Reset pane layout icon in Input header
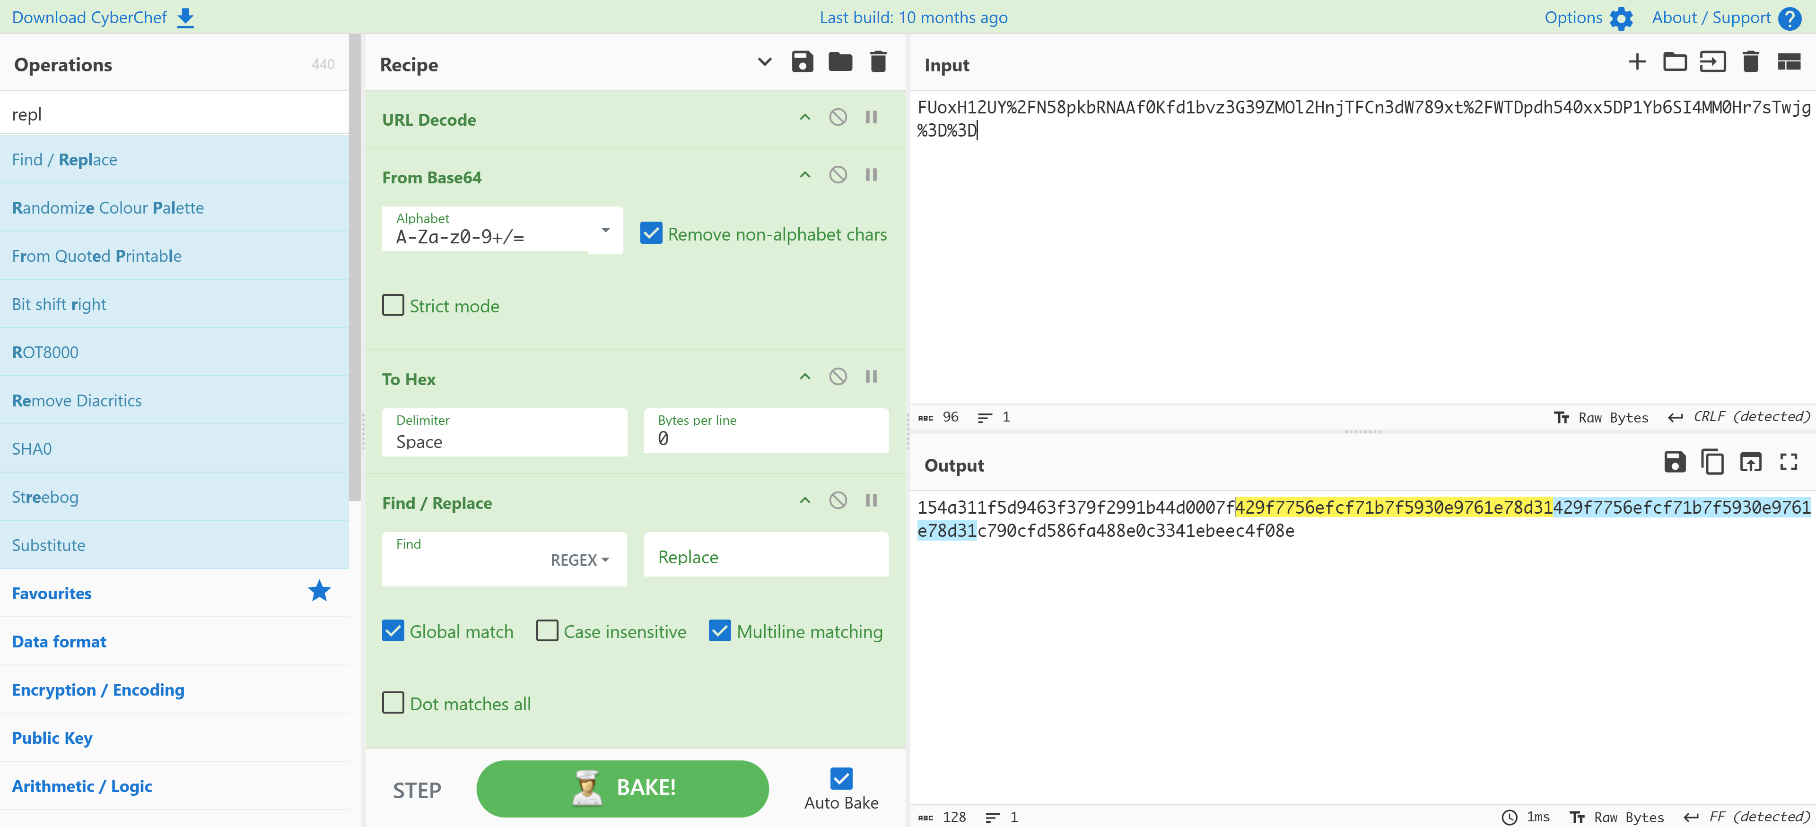 point(1789,62)
